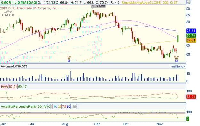Screen dimensions: 200x126
Task: Click the yellow 25 value in VolatilityPercentileRank header
Action: (60, 106)
